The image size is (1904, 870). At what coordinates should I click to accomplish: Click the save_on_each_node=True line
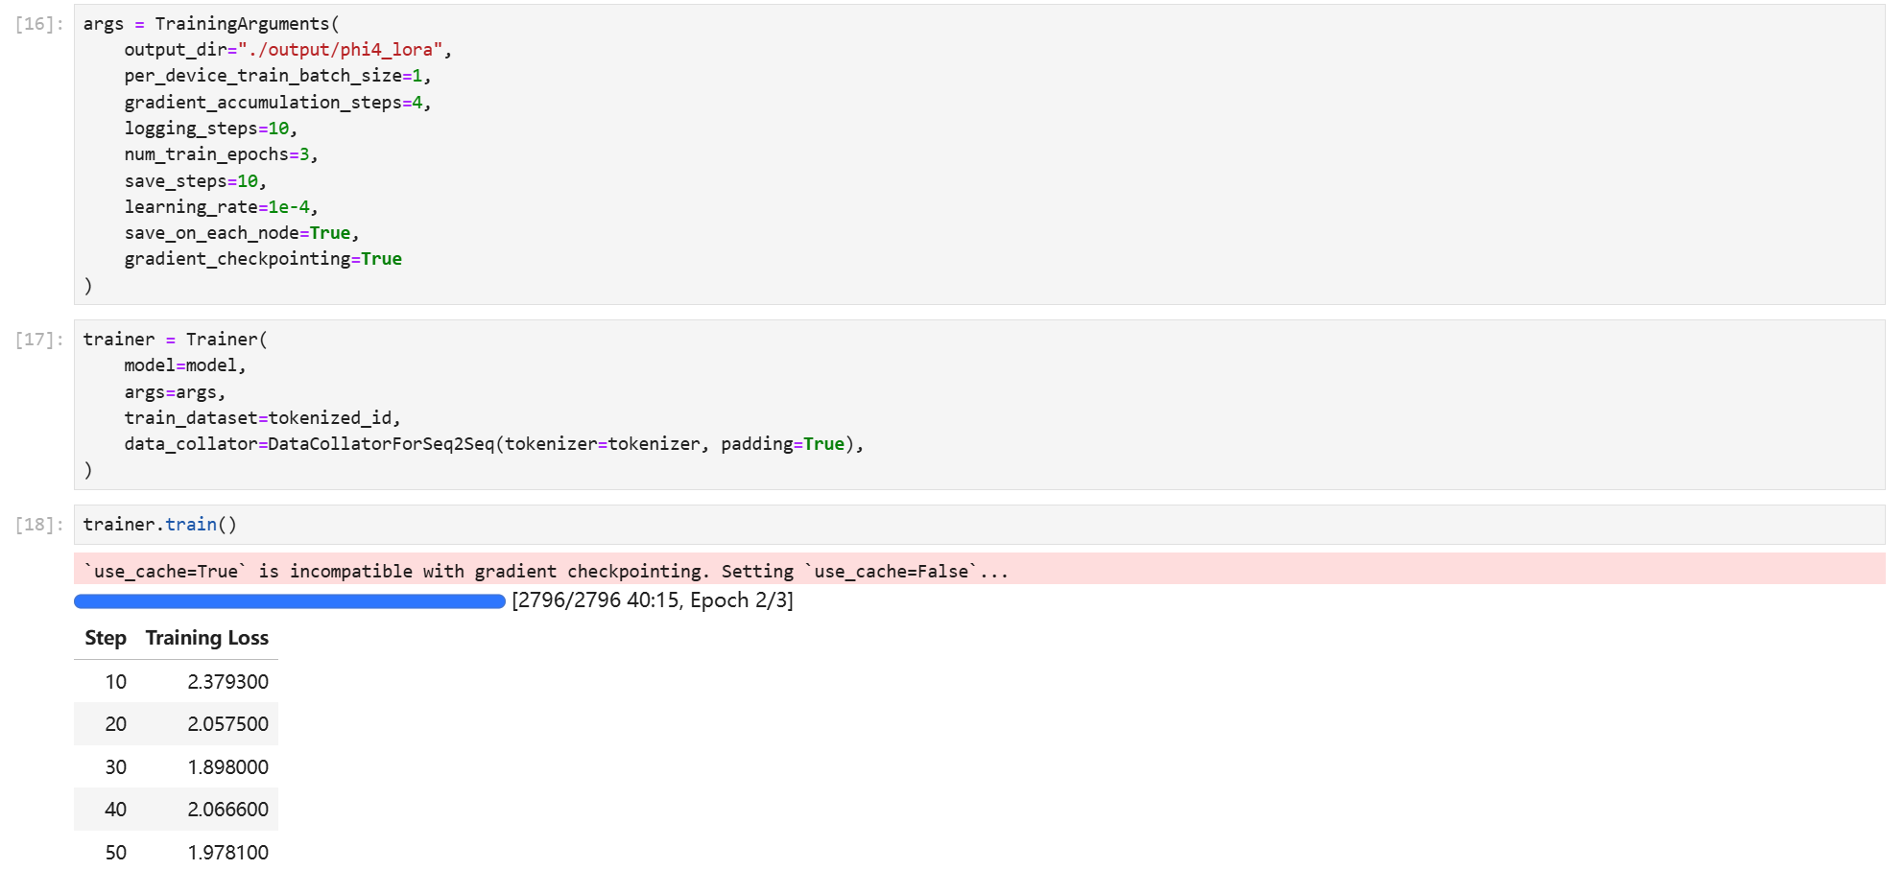(241, 233)
